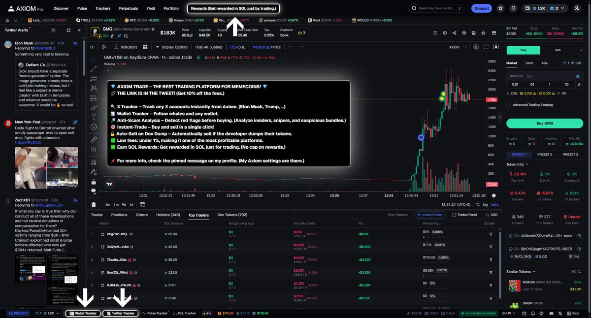The height and width of the screenshot is (318, 591).
Task: Open the Twitter Tracker
Action: click(120, 313)
